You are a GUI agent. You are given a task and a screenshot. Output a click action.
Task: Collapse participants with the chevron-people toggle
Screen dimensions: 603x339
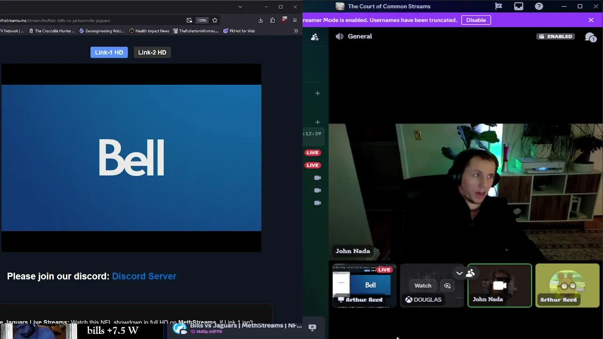pos(465,273)
